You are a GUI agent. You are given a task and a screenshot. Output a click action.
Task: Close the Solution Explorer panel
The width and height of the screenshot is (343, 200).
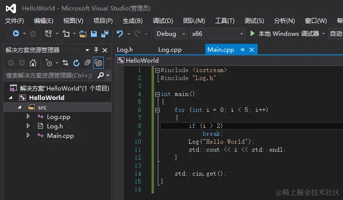[105, 50]
